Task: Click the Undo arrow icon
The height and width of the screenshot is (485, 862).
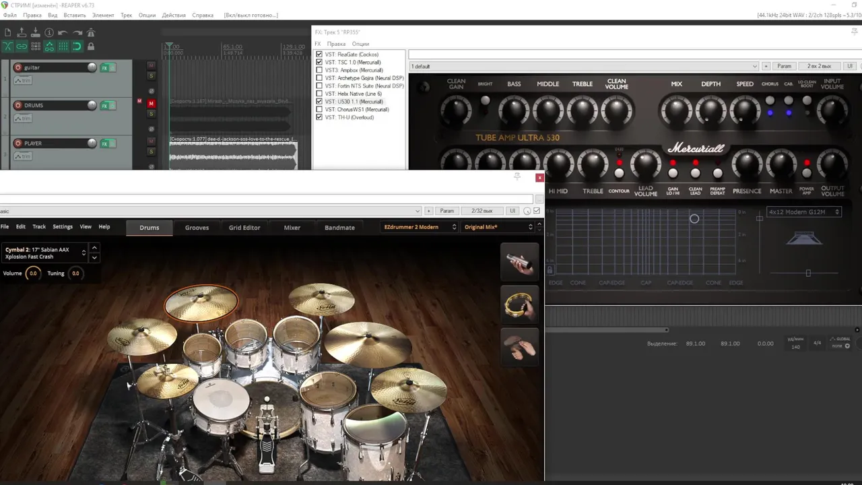Action: (x=63, y=32)
